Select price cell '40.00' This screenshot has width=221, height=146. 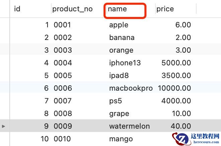181,126
